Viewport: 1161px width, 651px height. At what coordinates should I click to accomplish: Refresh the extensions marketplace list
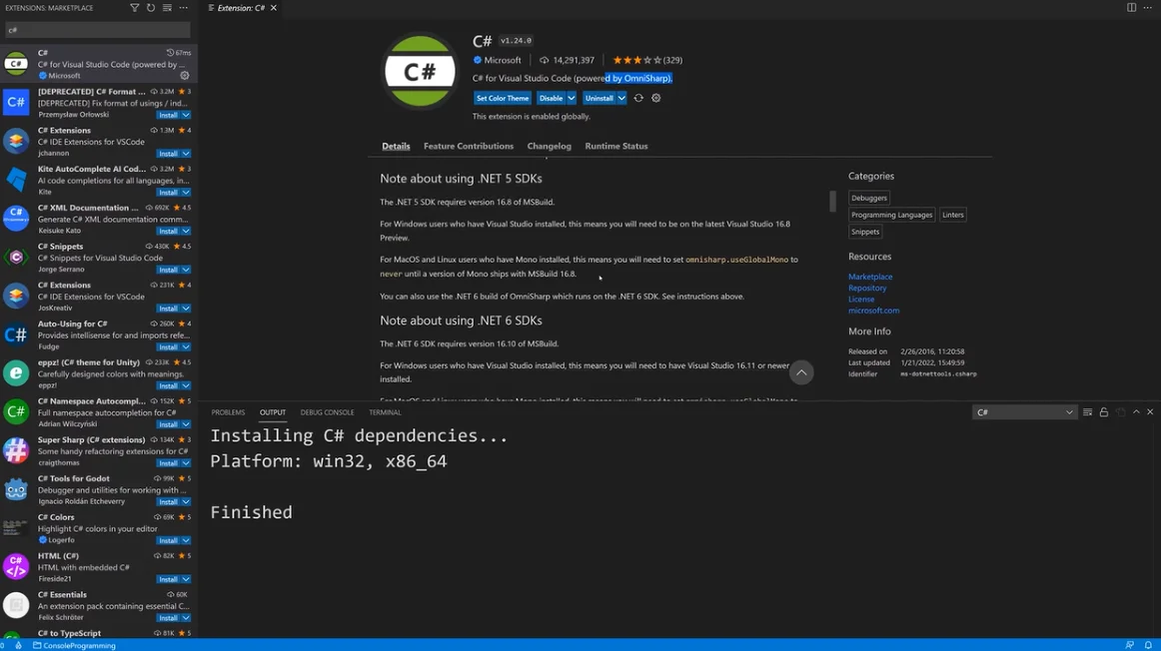pos(151,8)
